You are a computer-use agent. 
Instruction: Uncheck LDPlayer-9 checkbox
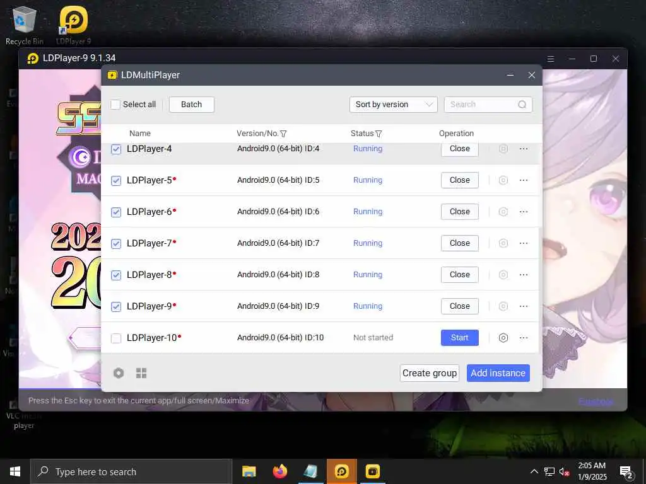[116, 307]
